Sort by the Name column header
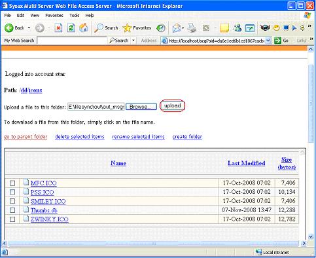Image resolution: width=316 pixels, height=258 pixels. [x=118, y=163]
